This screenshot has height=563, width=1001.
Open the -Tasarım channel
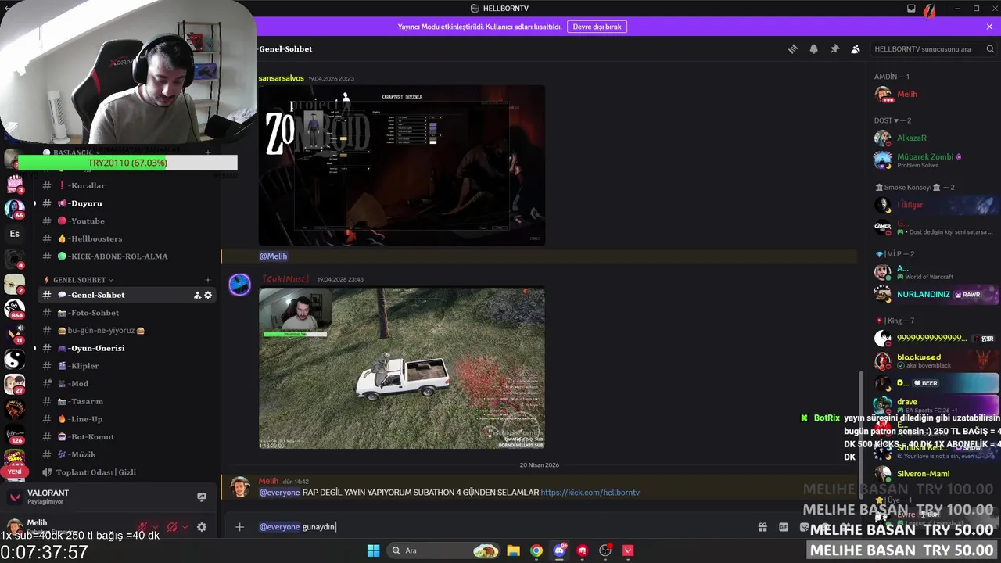point(127,401)
